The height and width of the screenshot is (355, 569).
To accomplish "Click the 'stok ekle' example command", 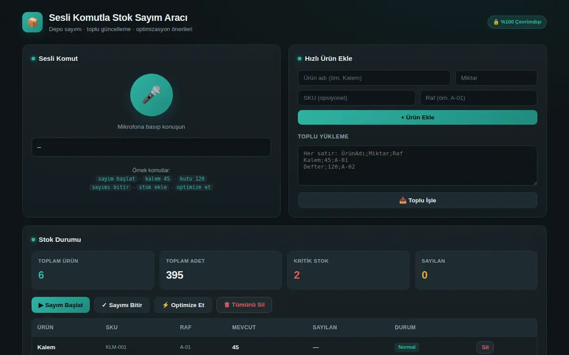I will click(x=153, y=187).
